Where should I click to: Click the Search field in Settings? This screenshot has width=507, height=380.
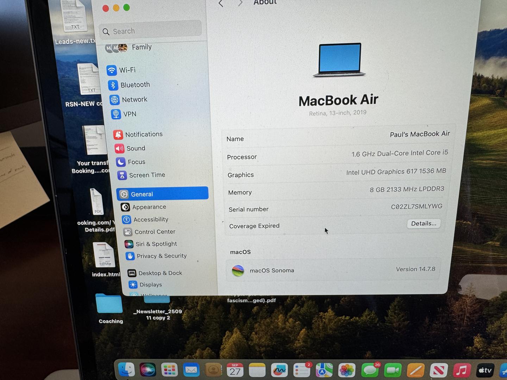point(151,30)
